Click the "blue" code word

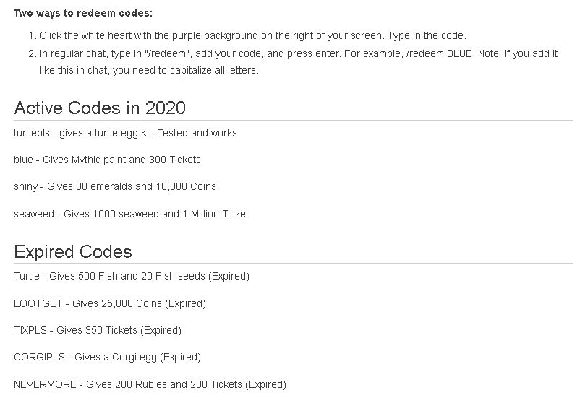[23, 160]
